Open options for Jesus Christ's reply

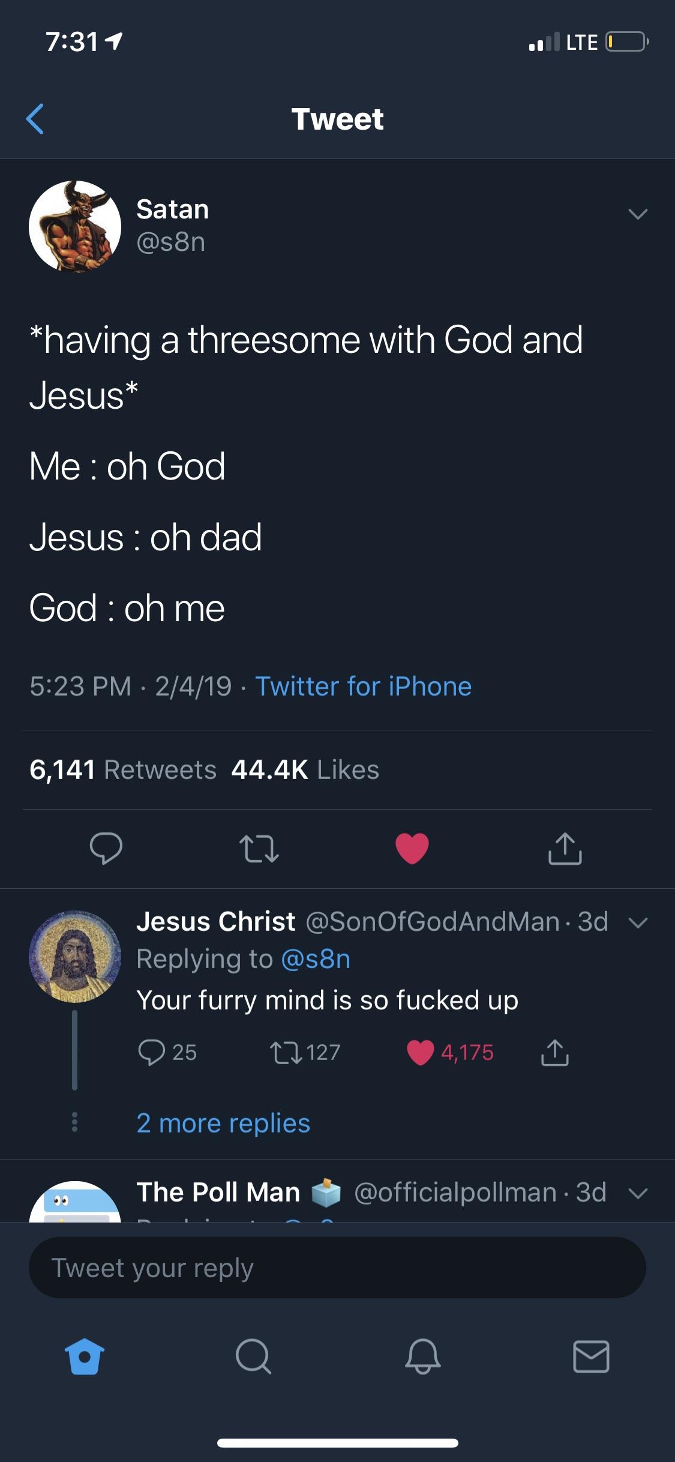pyautogui.click(x=639, y=922)
